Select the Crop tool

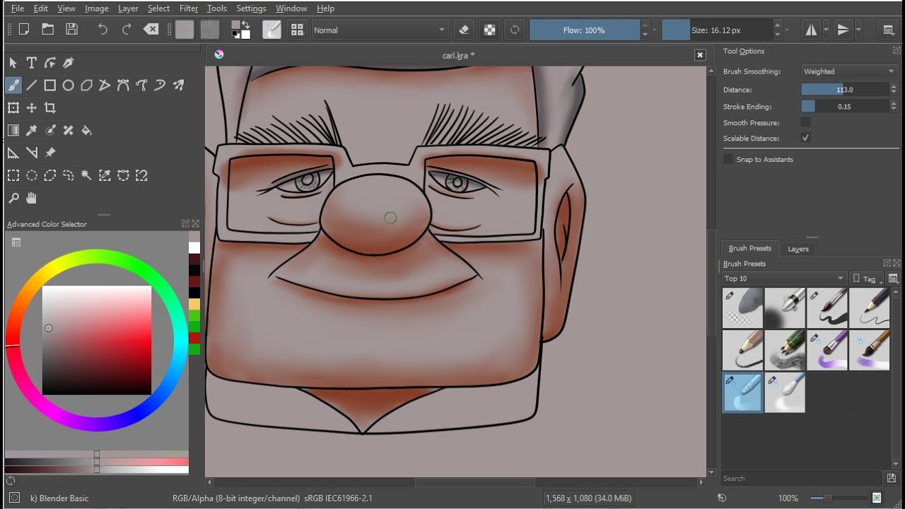tap(50, 107)
